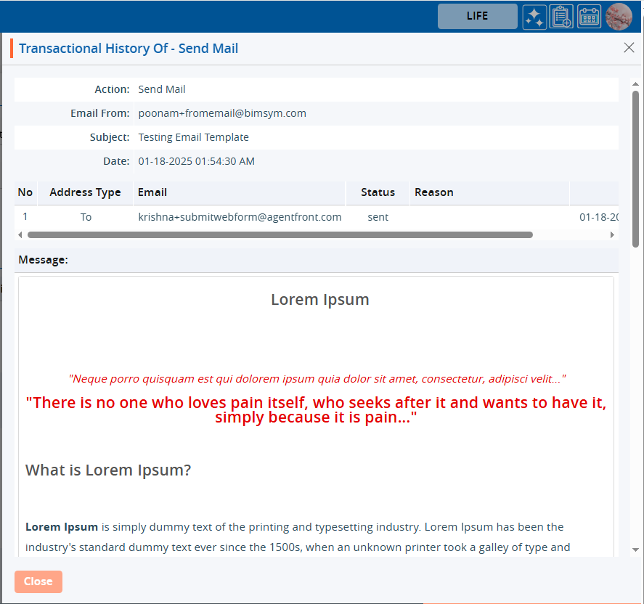Click the vertical scroll down arrow
644x604 pixels.
[635, 550]
